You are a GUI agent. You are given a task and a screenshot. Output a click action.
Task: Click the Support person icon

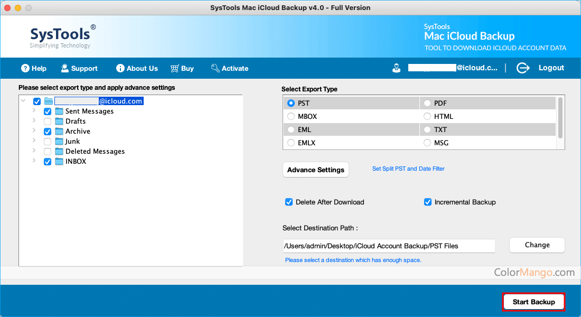click(65, 68)
